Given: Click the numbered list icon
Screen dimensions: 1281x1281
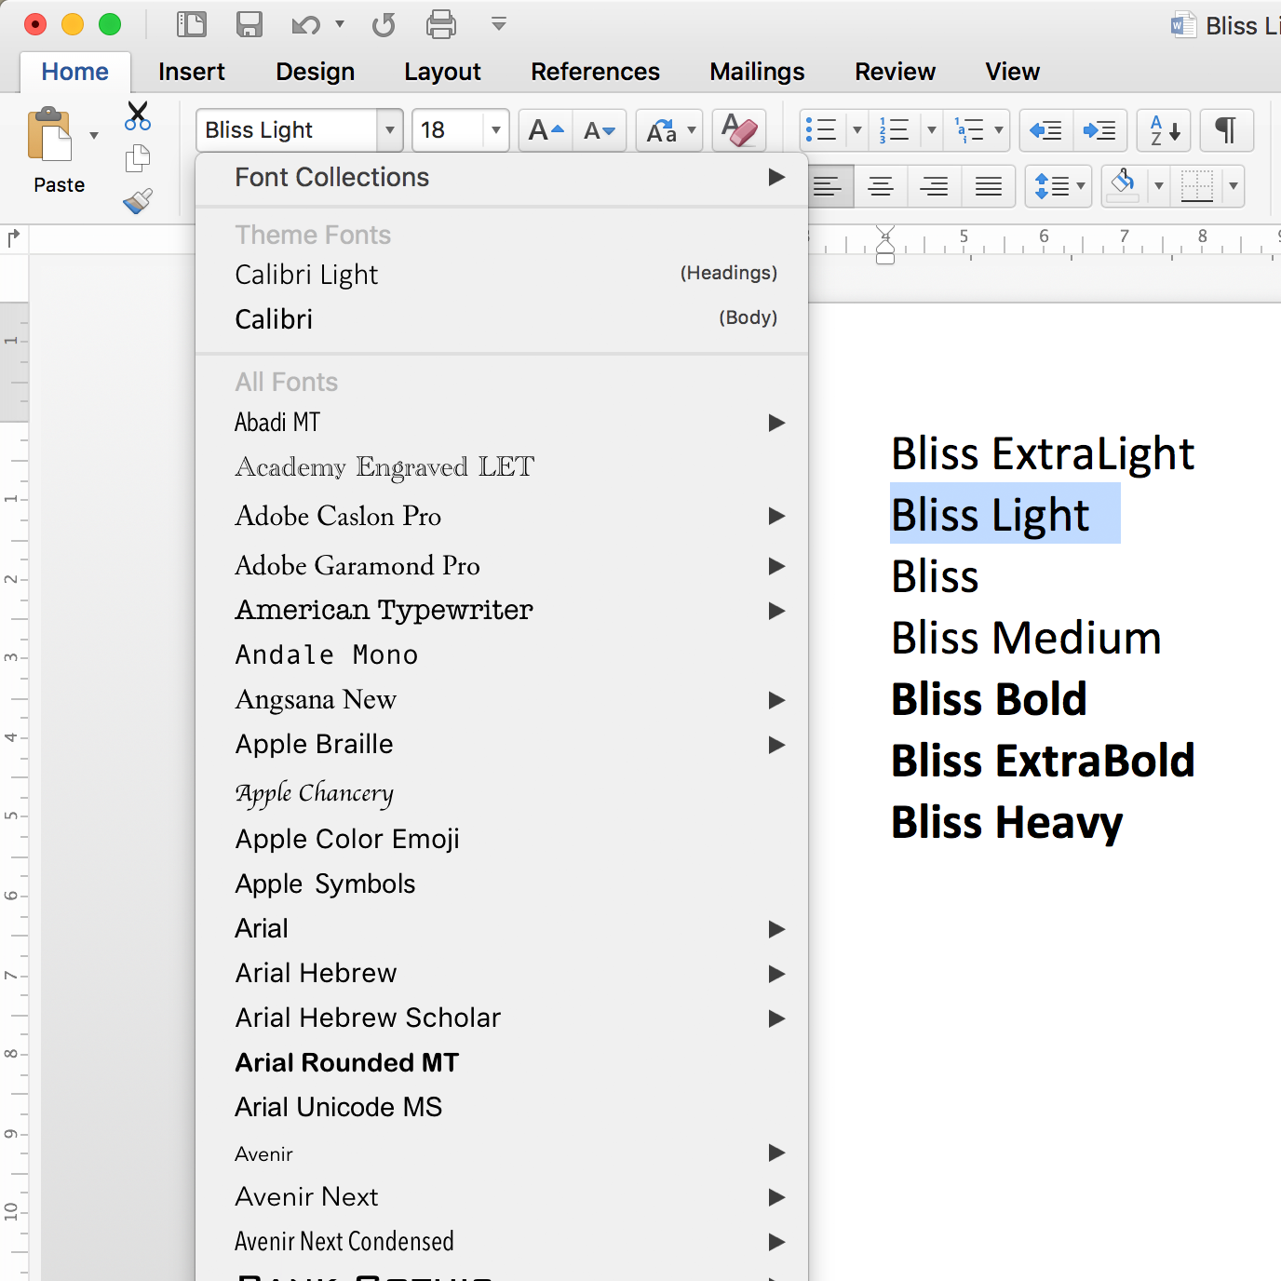Looking at the screenshot, I should pyautogui.click(x=894, y=130).
